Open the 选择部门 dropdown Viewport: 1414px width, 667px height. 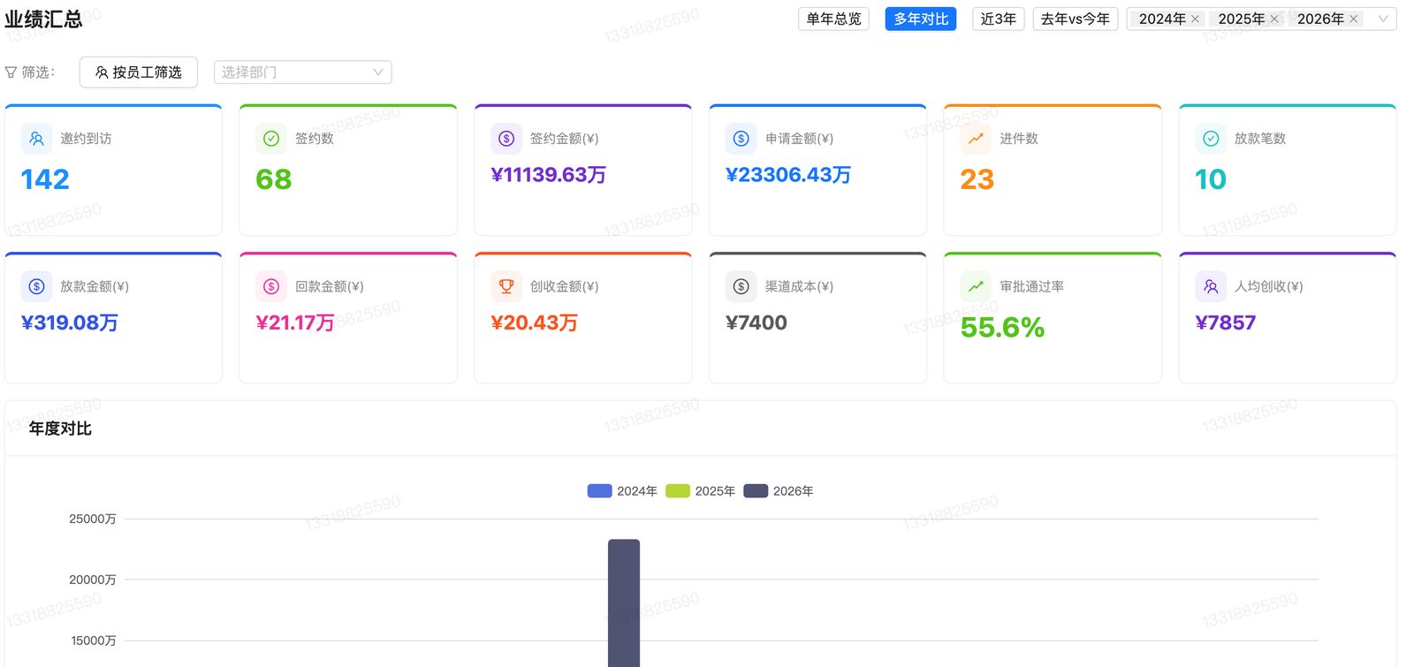click(x=303, y=72)
